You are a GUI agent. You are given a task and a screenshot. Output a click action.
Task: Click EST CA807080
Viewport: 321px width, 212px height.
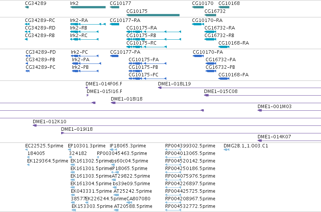click(x=138, y=199)
